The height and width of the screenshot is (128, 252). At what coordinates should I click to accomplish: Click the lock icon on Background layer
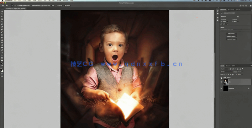[249, 88]
